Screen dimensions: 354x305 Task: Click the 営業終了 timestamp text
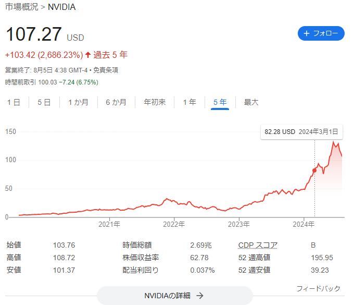[46, 70]
